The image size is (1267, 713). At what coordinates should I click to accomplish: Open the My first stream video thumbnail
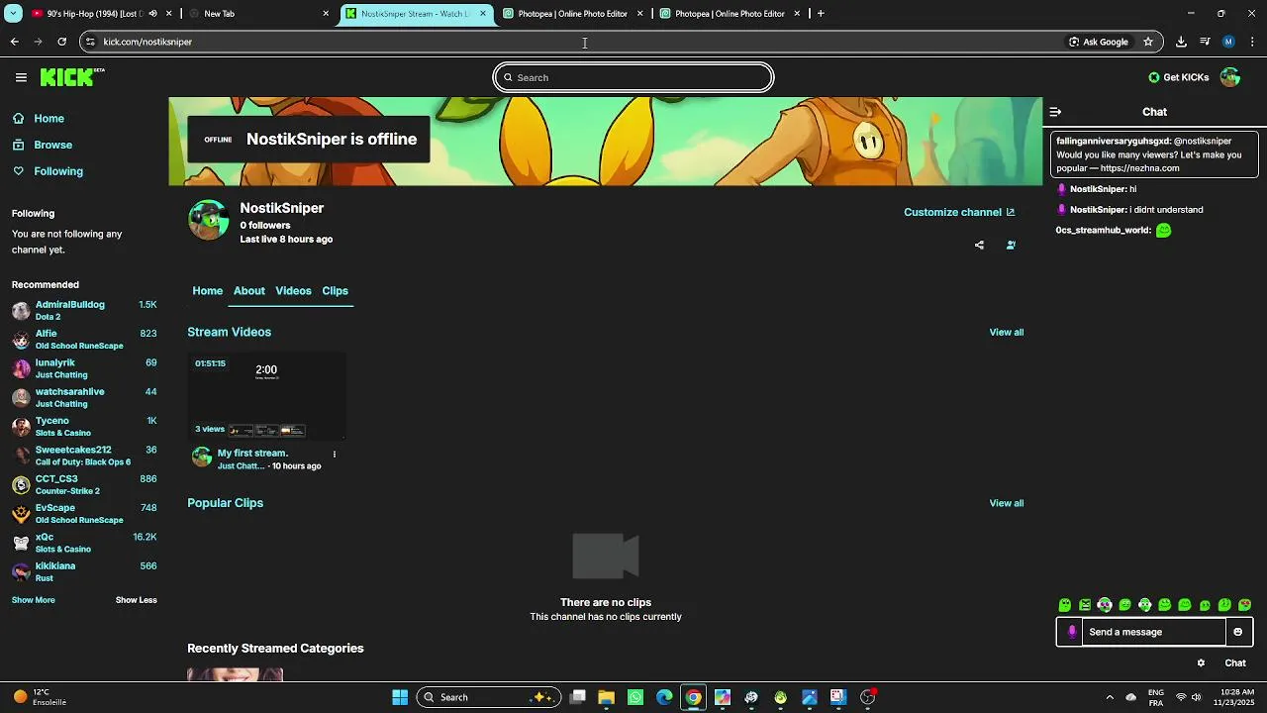tap(266, 395)
